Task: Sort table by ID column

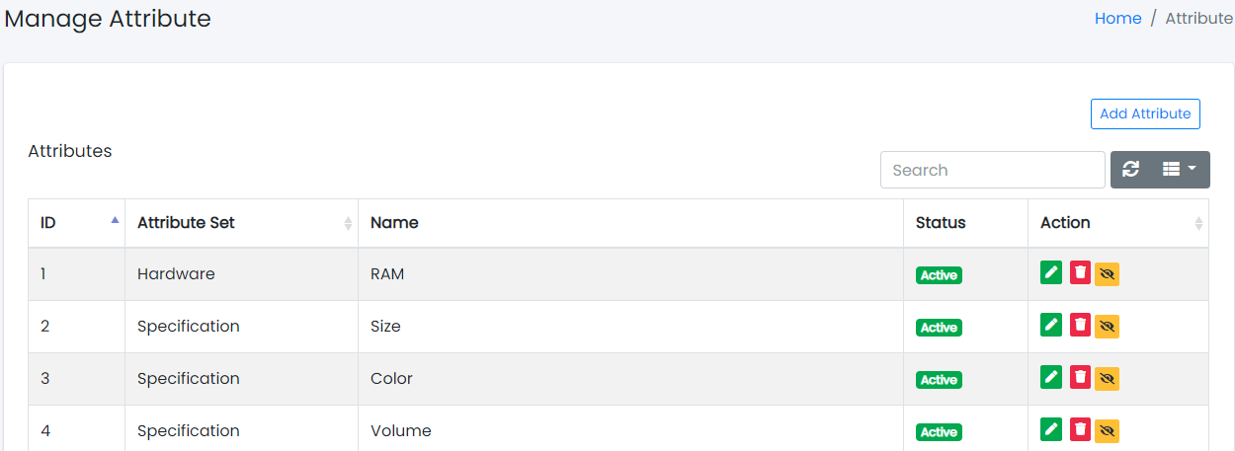Action: [x=76, y=223]
